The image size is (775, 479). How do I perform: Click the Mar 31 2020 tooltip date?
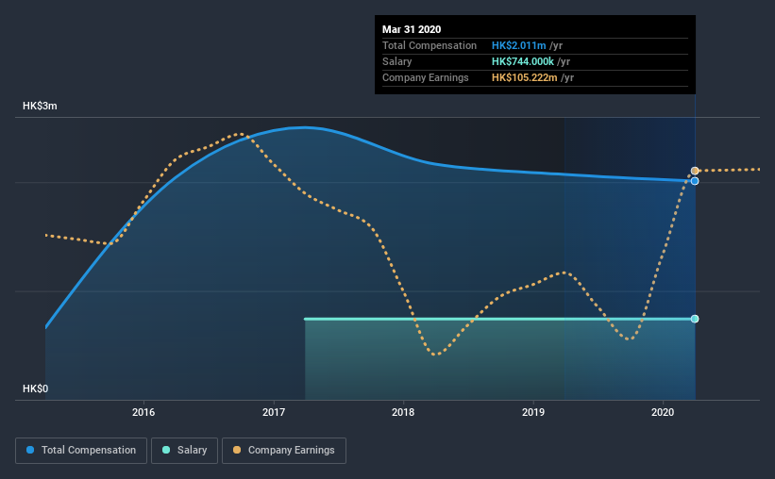[x=412, y=29]
